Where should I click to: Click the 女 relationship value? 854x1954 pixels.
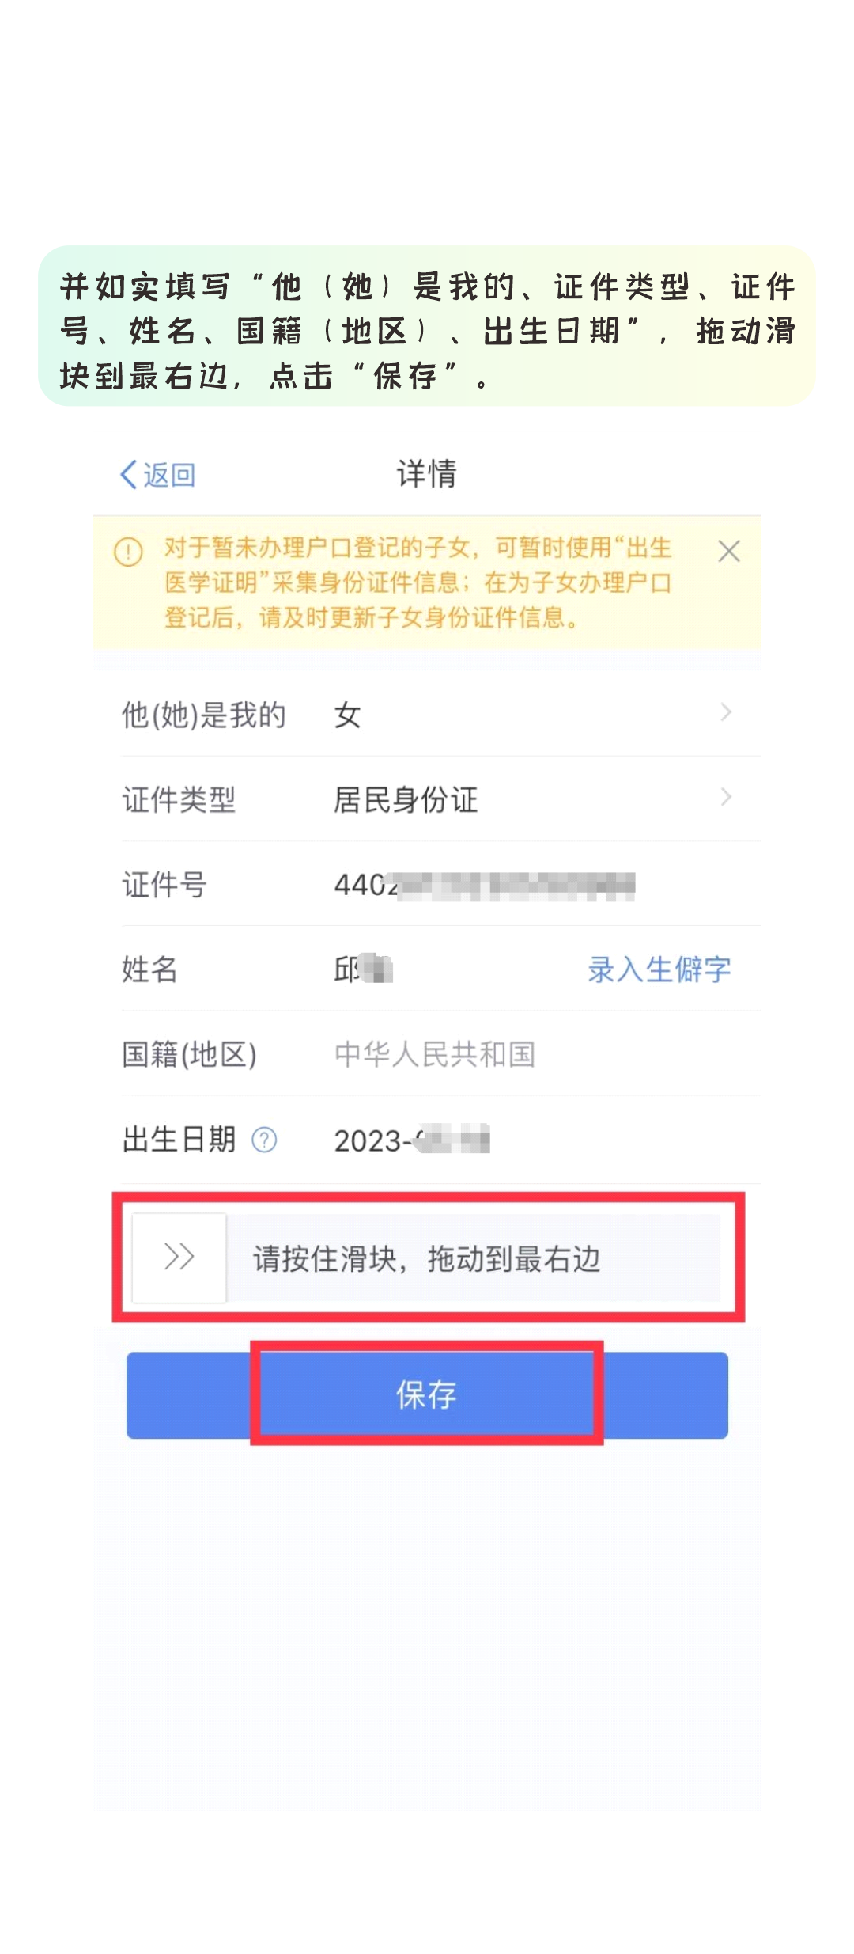click(x=348, y=715)
